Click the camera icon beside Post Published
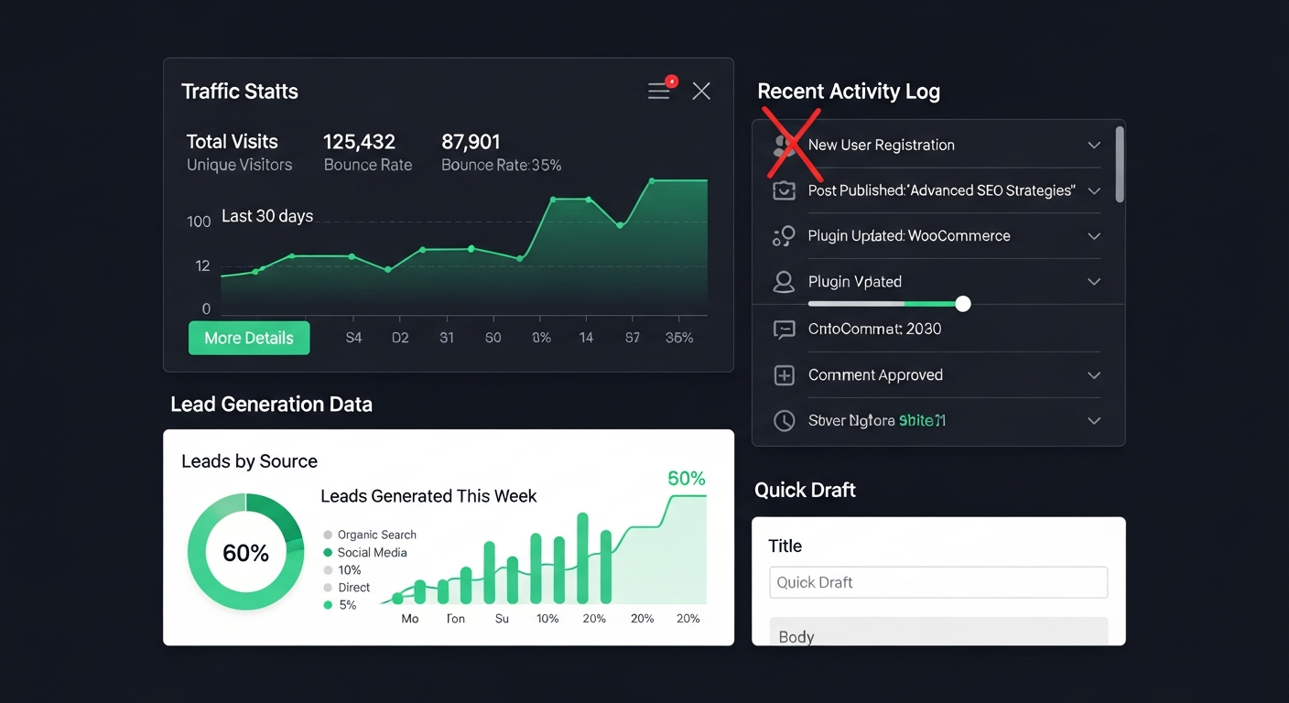 pos(784,190)
